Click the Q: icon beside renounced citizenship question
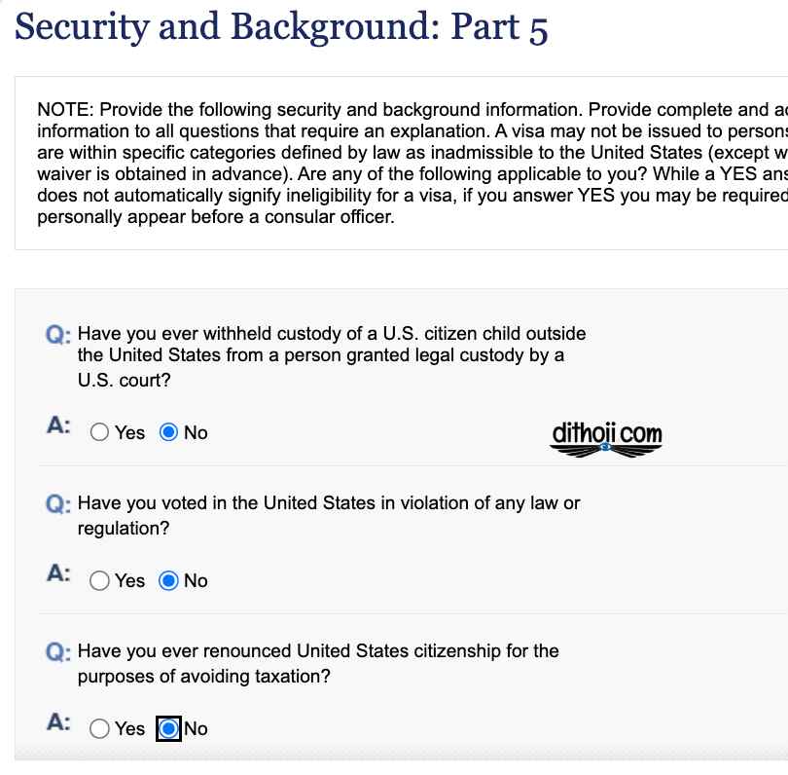The image size is (788, 775). (x=58, y=652)
